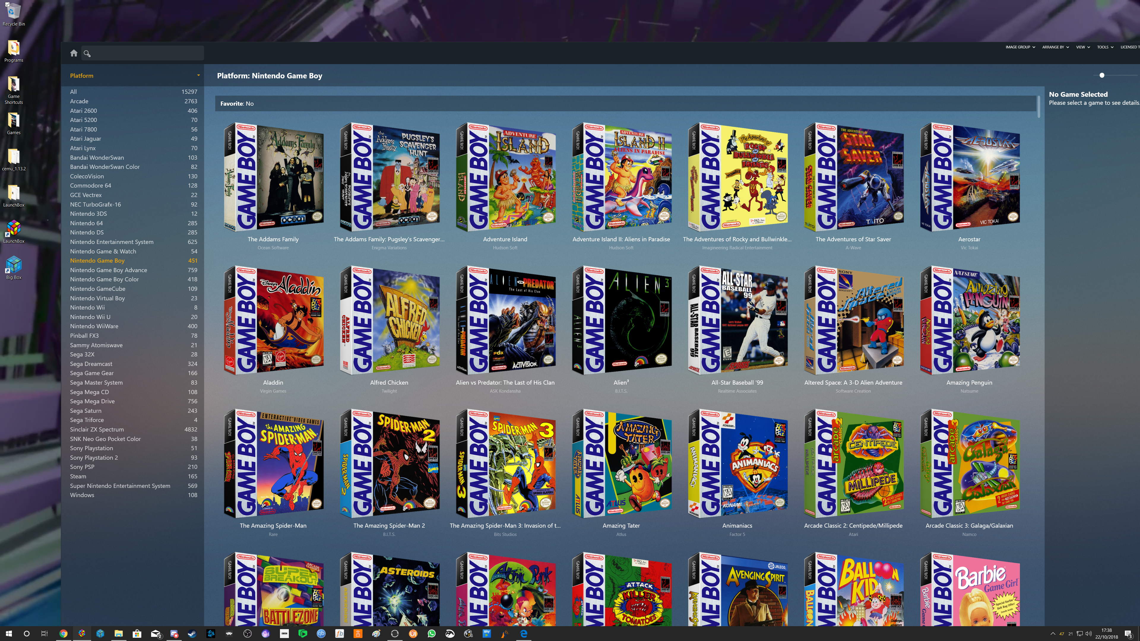This screenshot has width=1140, height=641.
Task: Select Atari 2600 platform
Action: (133, 111)
